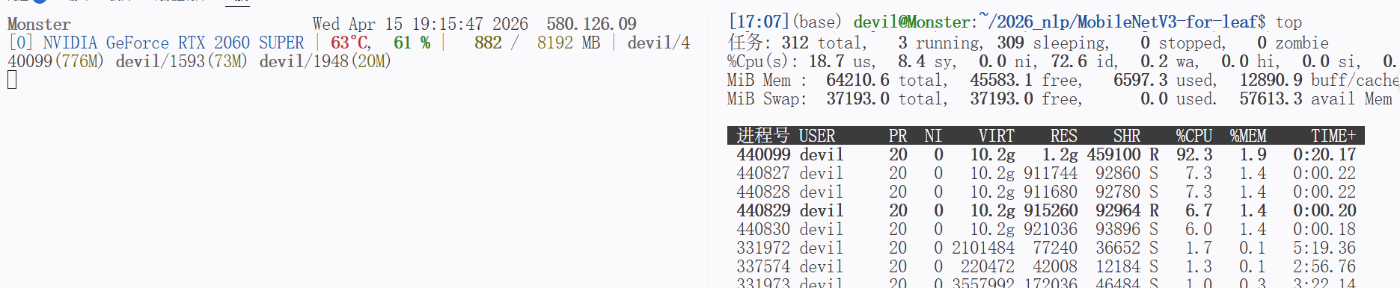Click the %MEM column header

click(1248, 136)
